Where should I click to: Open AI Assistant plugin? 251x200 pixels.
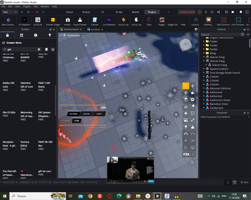[24, 21]
